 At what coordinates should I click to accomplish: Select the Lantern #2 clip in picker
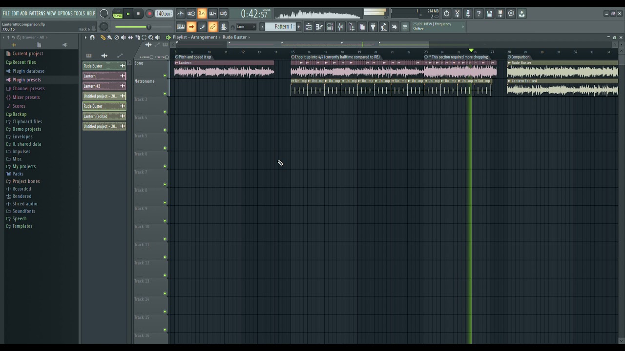pos(104,86)
